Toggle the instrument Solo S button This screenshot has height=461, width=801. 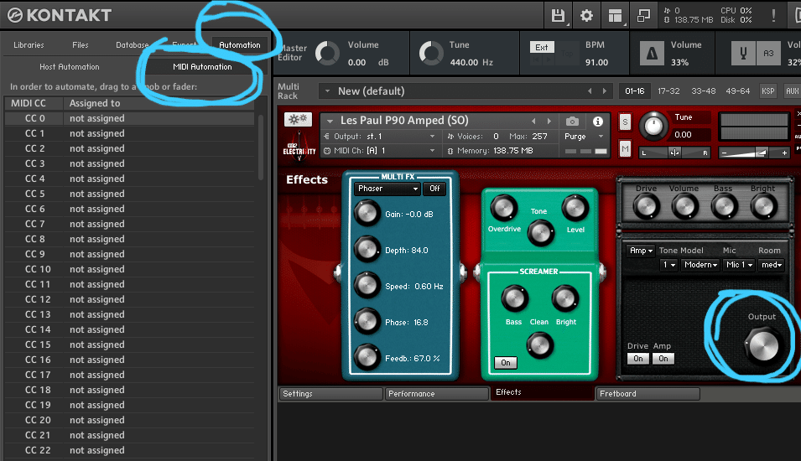pyautogui.click(x=625, y=122)
